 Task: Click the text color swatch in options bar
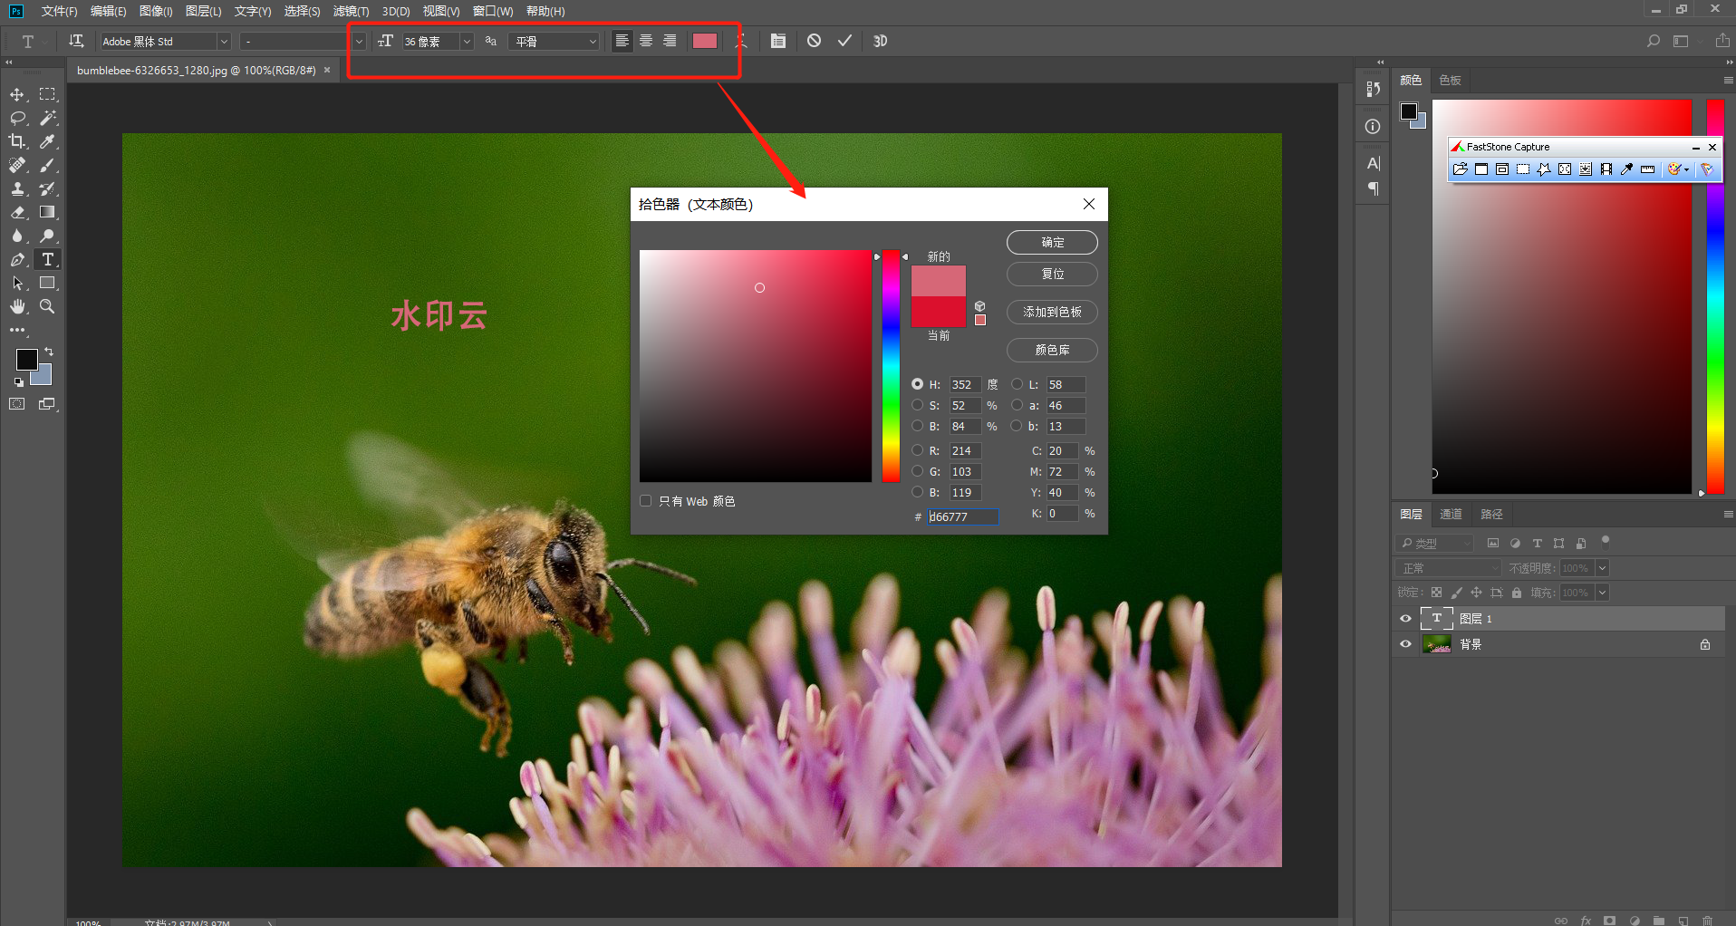[705, 41]
